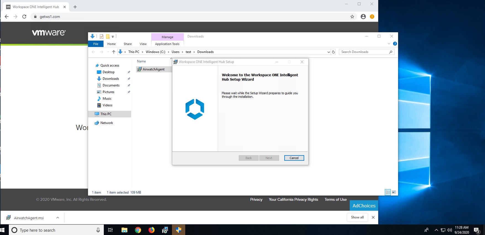Show hidden system tray icons
Viewport: 485px width, 235px height.
click(436, 230)
